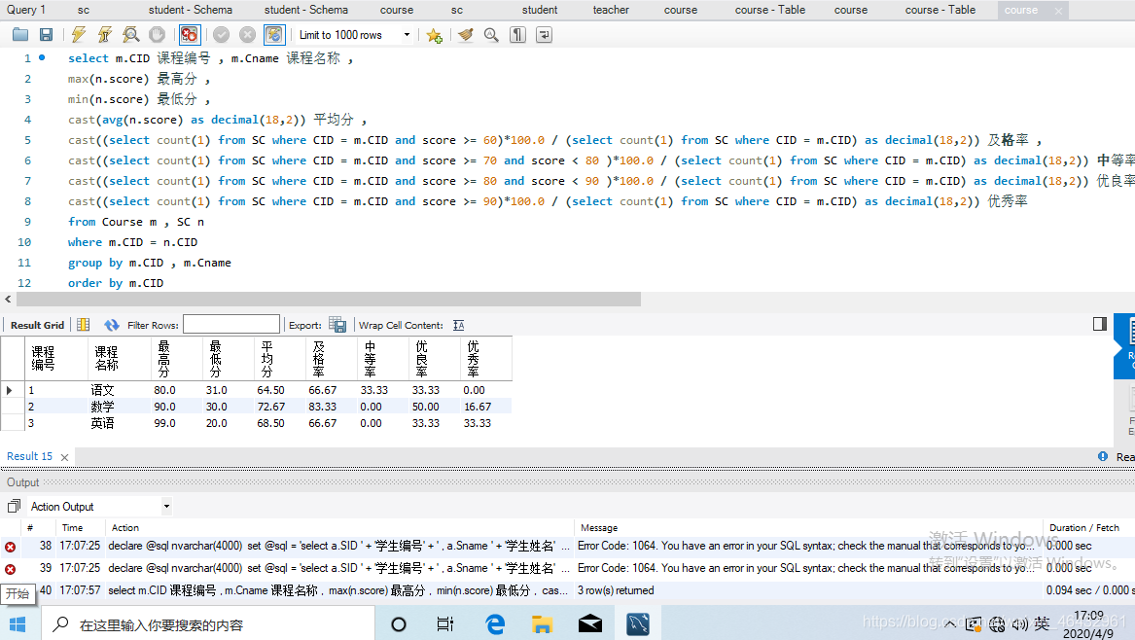Refresh result grid data icon

(x=112, y=325)
